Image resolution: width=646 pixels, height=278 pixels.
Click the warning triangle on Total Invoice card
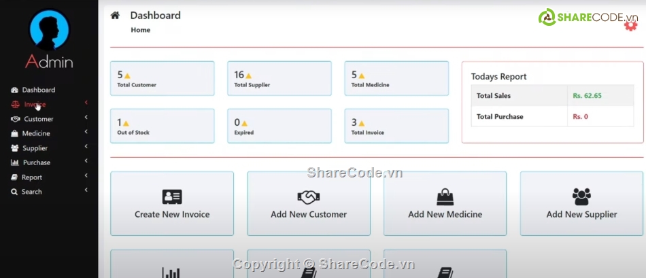tap(361, 123)
